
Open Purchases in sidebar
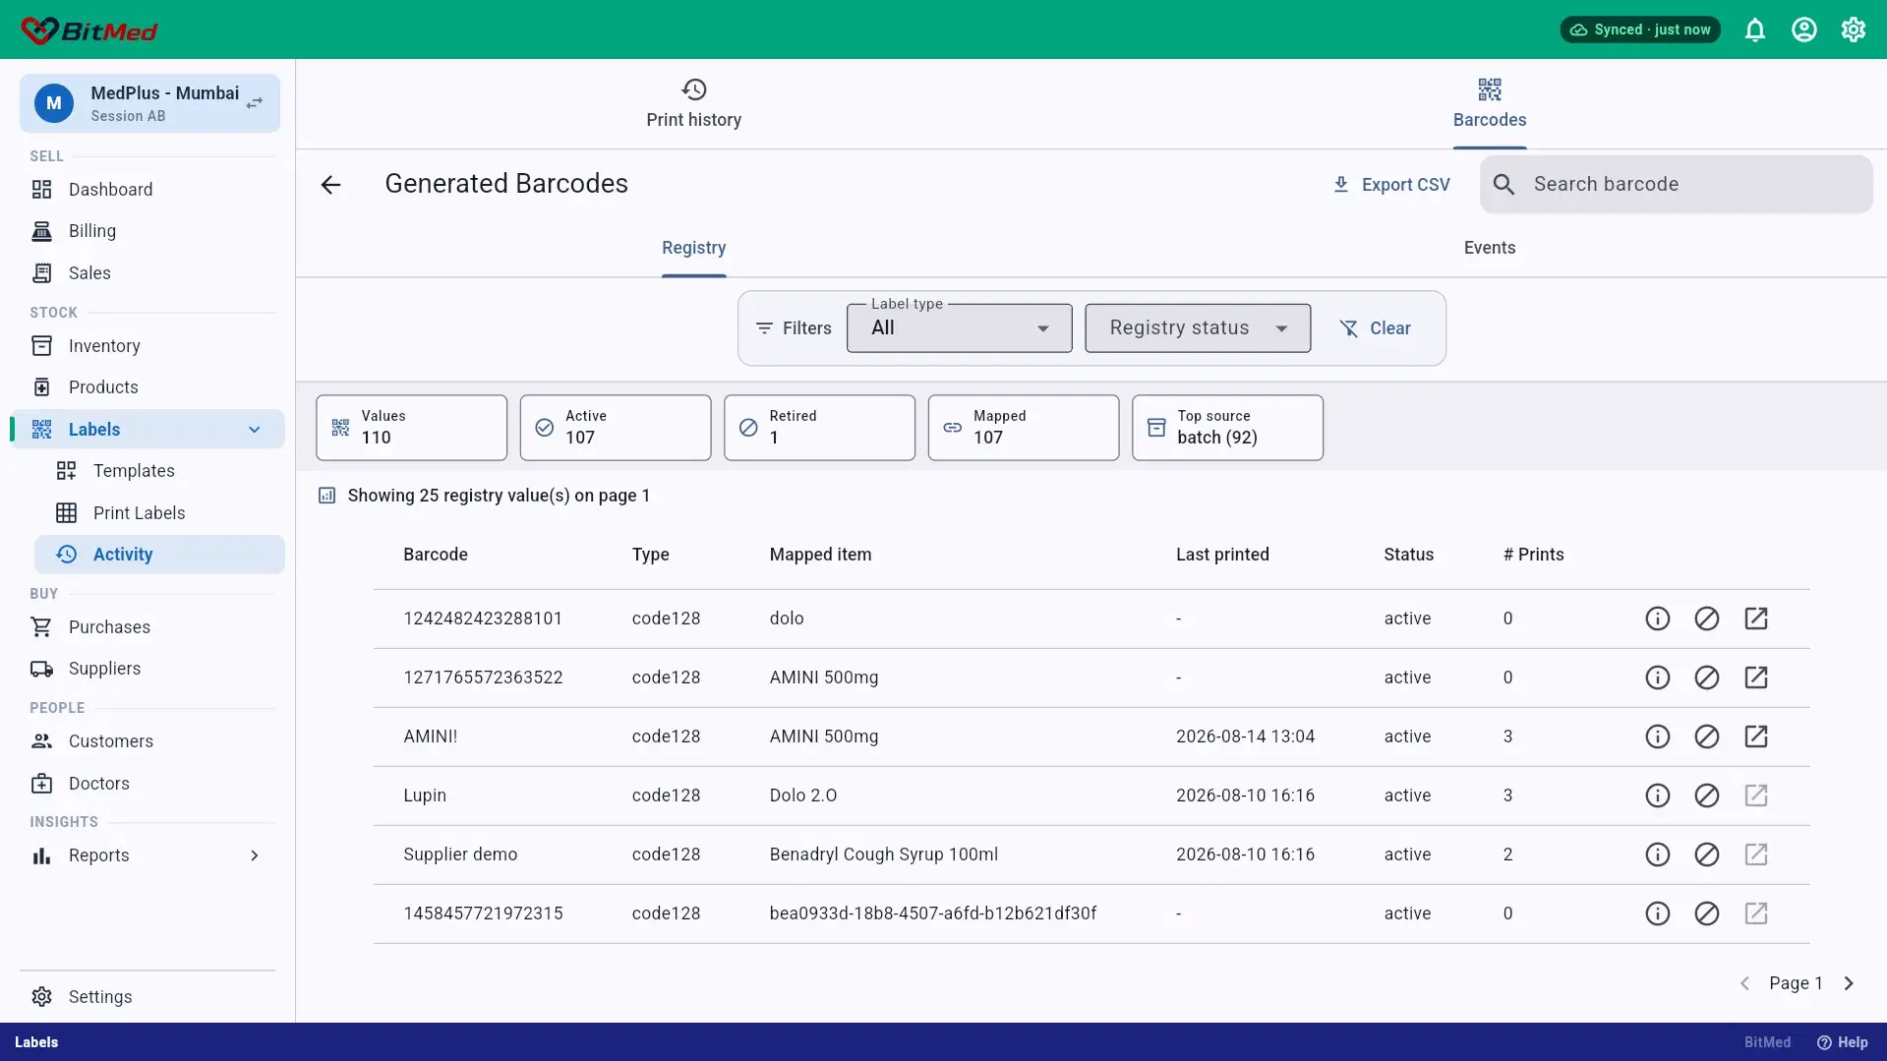point(147,627)
